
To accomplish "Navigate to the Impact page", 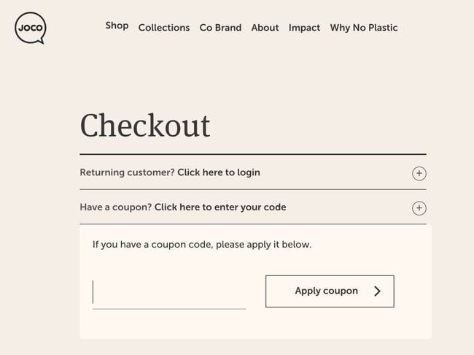I will pos(304,28).
